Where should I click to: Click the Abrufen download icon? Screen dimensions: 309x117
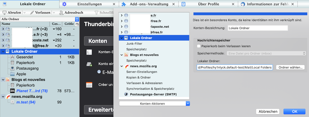[5, 13]
